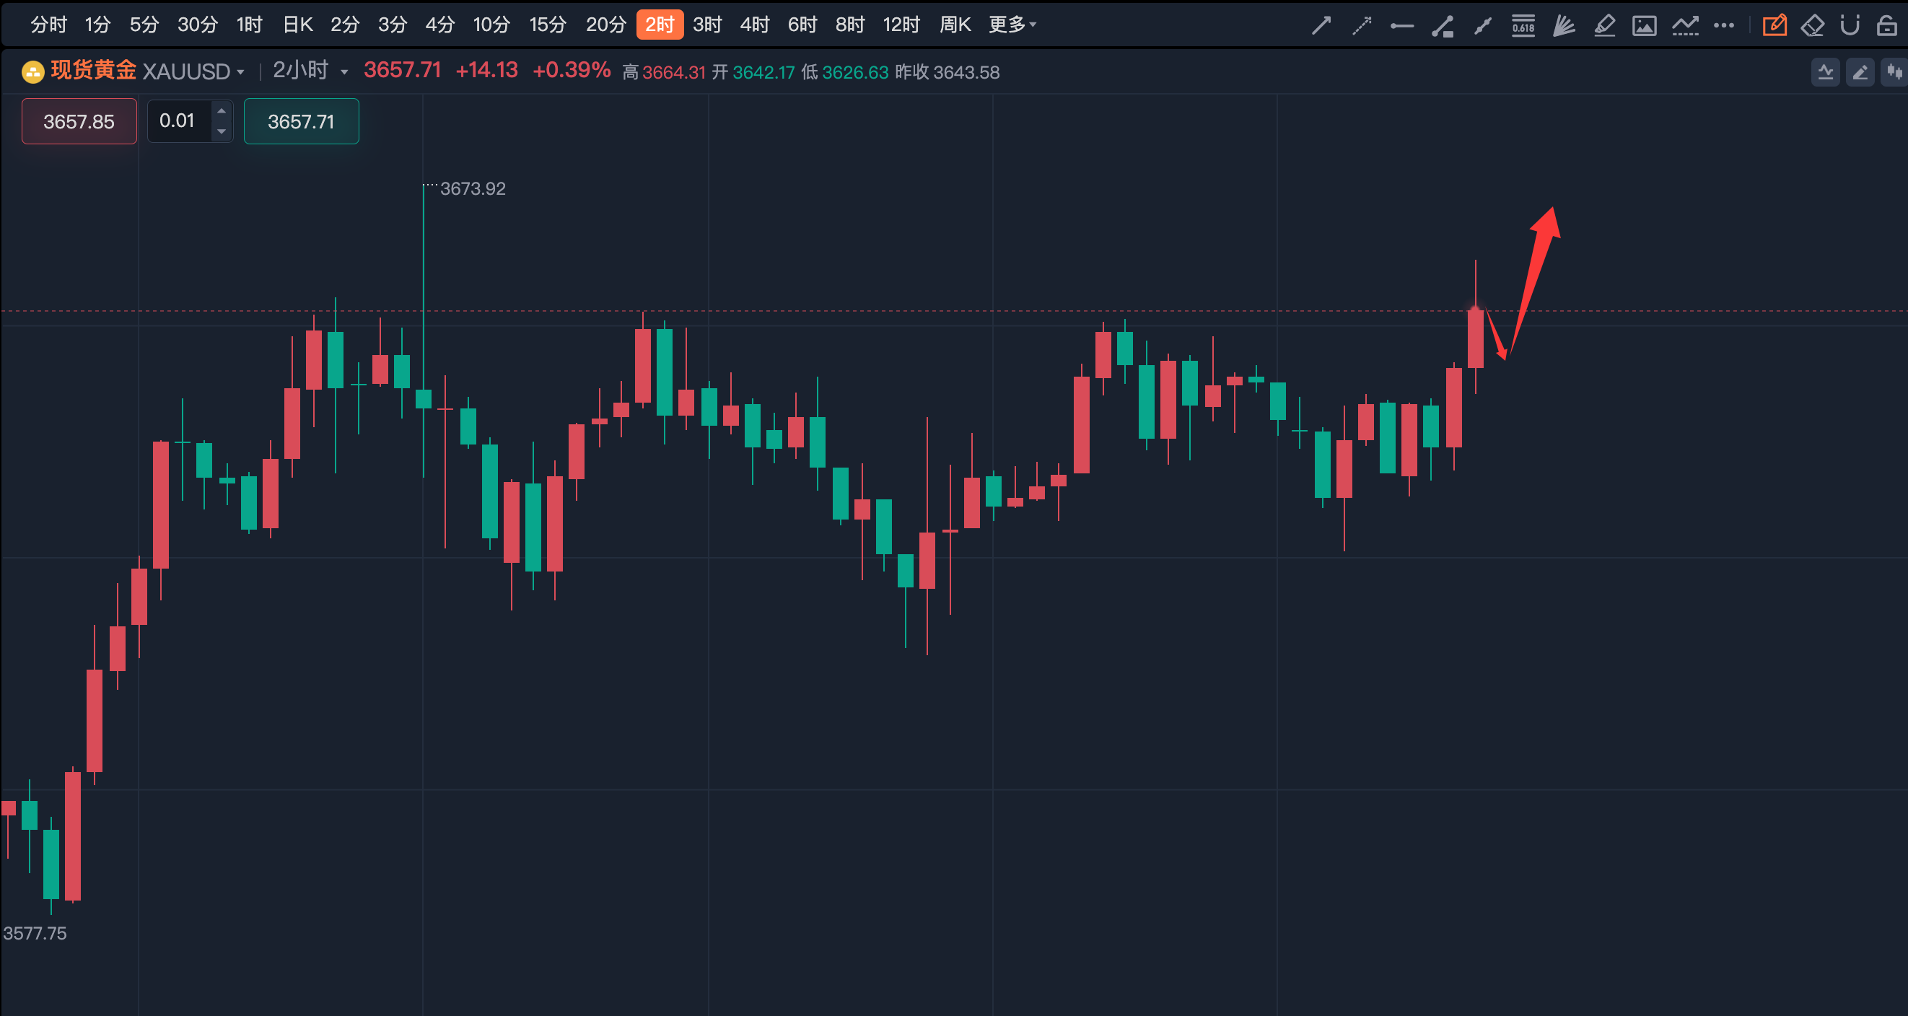Click the current price 3657.71 in header
This screenshot has width=1908, height=1016.
click(402, 70)
